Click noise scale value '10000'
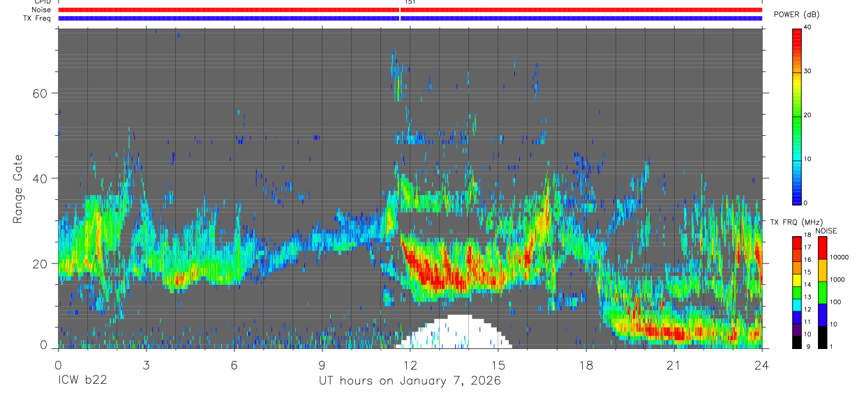857x395 pixels. [x=838, y=257]
